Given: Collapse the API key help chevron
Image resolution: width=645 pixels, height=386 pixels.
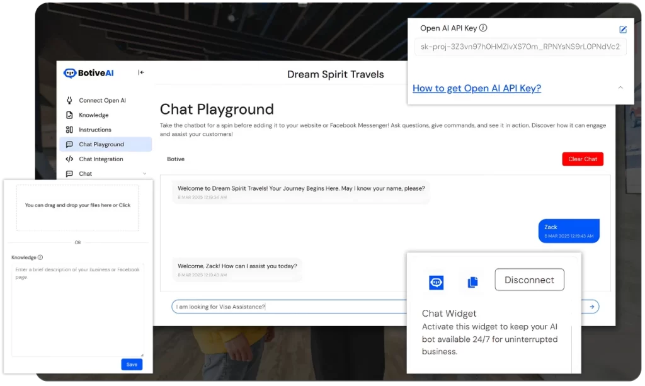Looking at the screenshot, I should pos(620,88).
